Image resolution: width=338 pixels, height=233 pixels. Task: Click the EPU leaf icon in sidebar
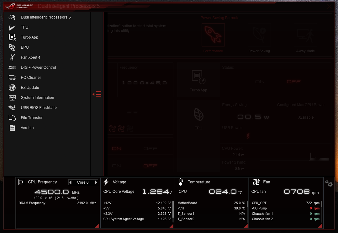pos(12,47)
